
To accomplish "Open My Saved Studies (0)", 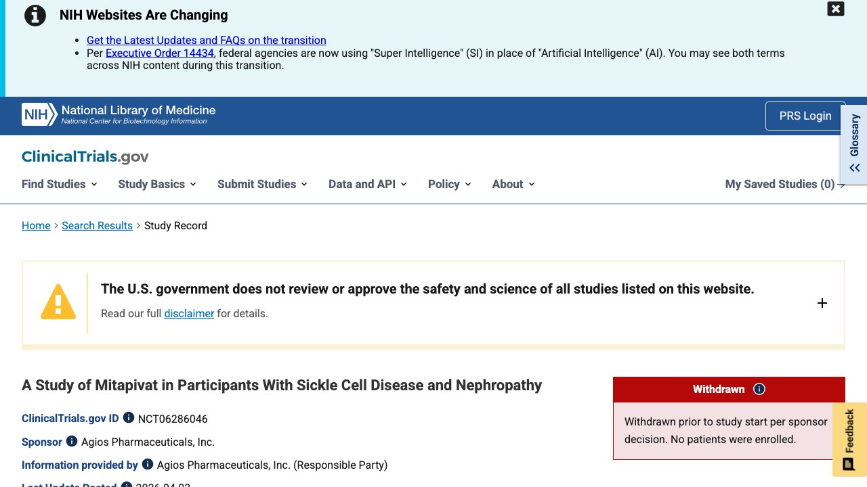I will pos(785,184).
